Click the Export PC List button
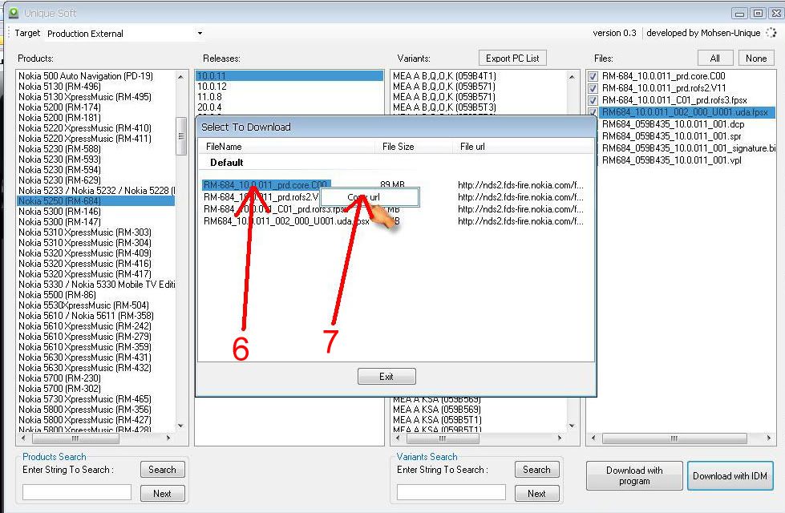Image resolution: width=785 pixels, height=513 pixels. (512, 59)
